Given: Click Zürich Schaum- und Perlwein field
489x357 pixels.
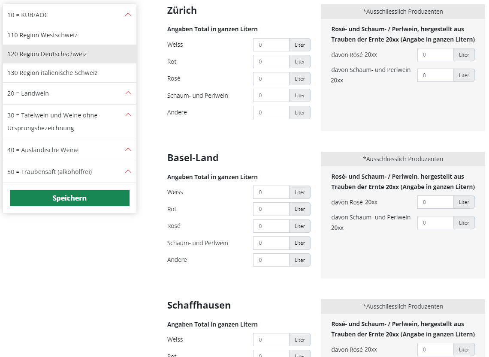Looking at the screenshot, I should click(271, 96).
